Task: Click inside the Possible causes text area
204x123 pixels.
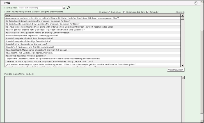Action: click(93, 99)
